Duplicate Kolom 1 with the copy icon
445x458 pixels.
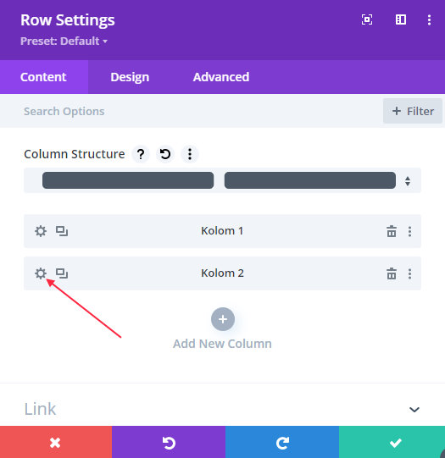click(62, 231)
